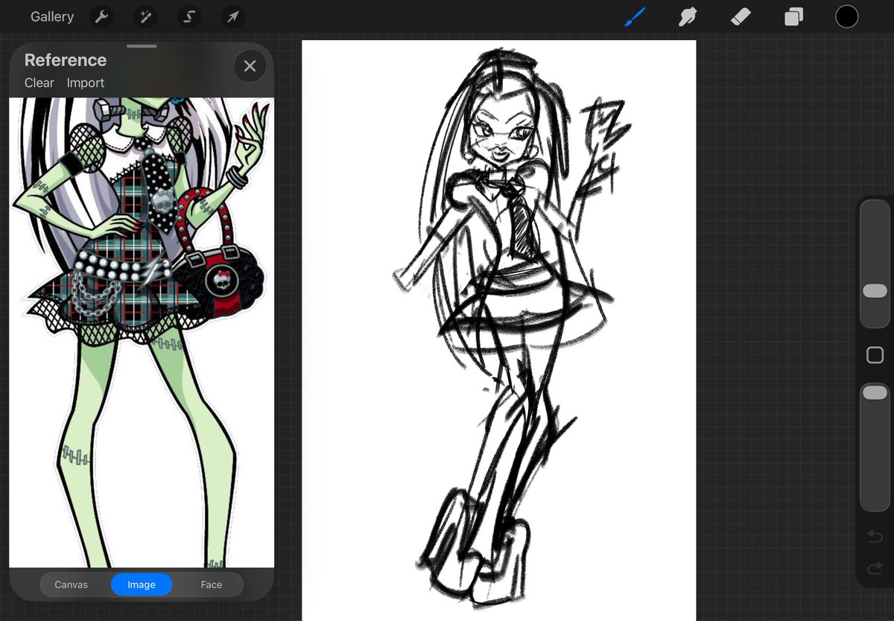Screen dimensions: 894x621
Task: Open the black color picker swatch
Action: pos(846,16)
